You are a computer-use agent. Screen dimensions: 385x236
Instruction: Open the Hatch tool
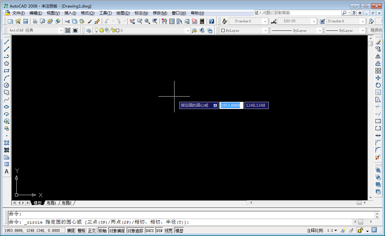coord(7,143)
